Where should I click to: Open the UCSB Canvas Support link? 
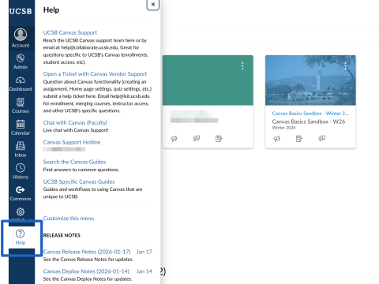(70, 32)
